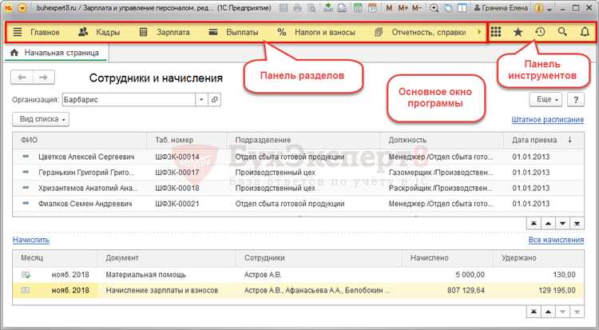Screen dimensions: 599x330
Task: Click table number ШФЗК-00014
Action: (x=177, y=157)
